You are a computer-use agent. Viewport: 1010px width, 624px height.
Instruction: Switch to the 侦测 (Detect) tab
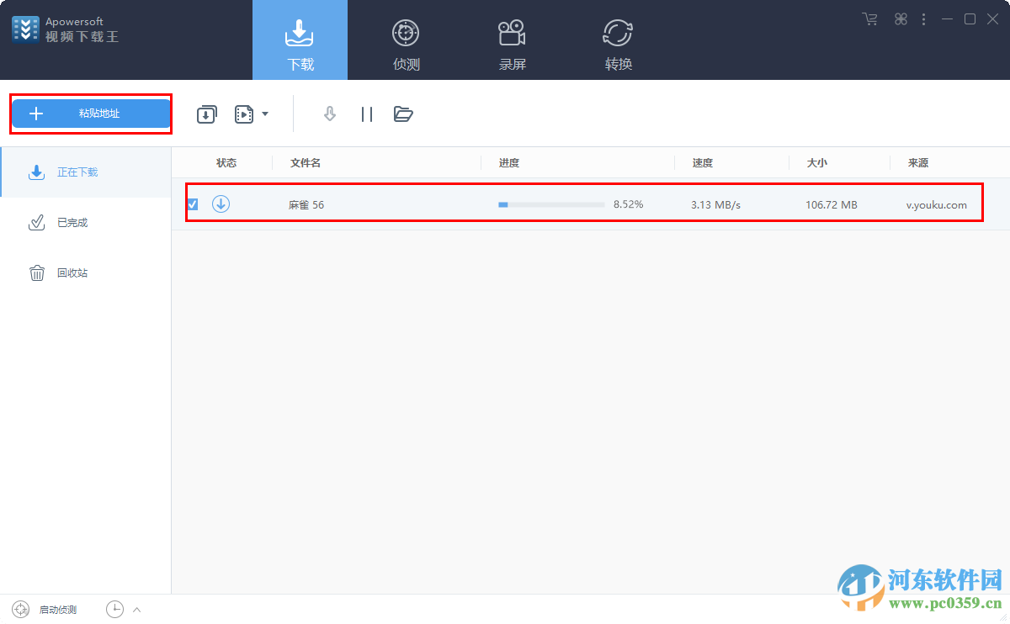tap(406, 40)
